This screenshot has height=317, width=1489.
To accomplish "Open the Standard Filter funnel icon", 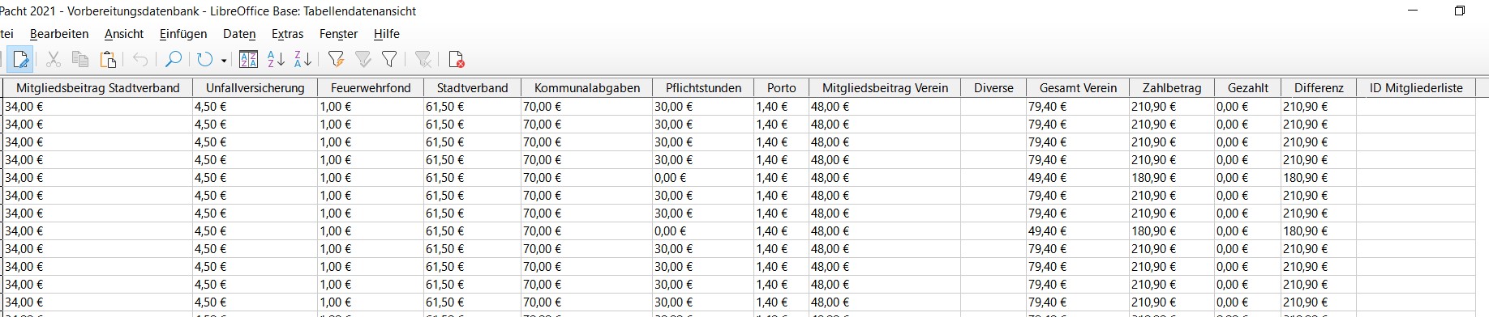I will coord(389,59).
